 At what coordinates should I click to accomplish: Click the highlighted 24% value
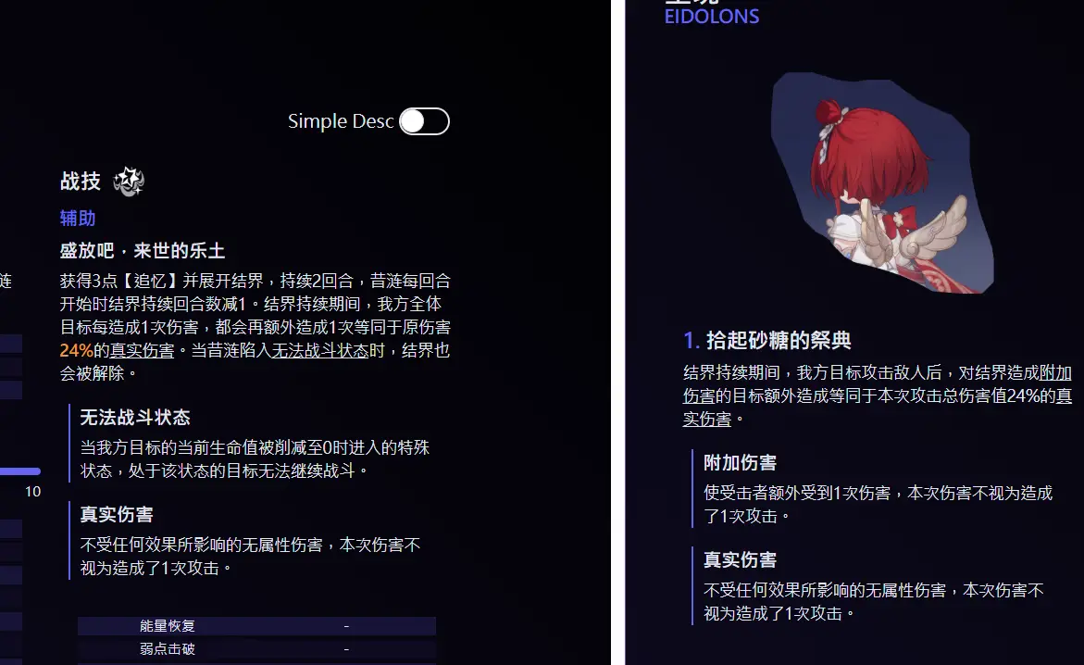tap(76, 350)
